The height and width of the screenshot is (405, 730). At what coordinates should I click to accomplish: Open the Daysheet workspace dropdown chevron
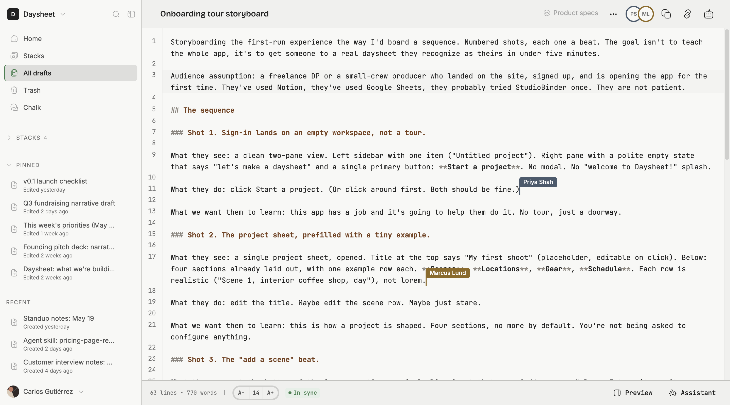(63, 14)
